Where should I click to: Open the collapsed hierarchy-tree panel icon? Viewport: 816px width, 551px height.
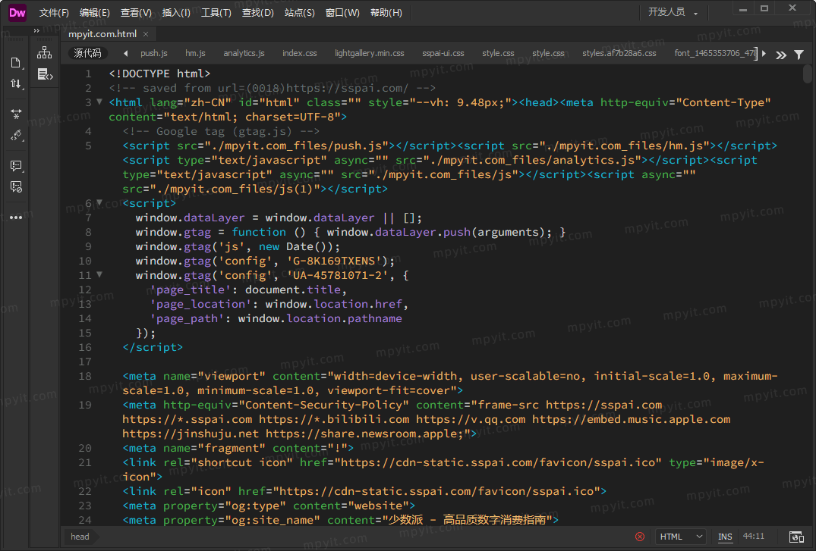click(x=45, y=52)
